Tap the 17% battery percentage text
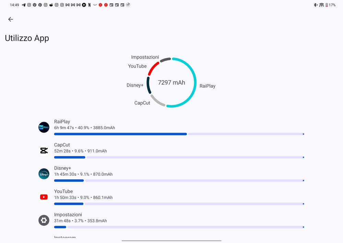Screen dimensions: 343x243 point(332,5)
